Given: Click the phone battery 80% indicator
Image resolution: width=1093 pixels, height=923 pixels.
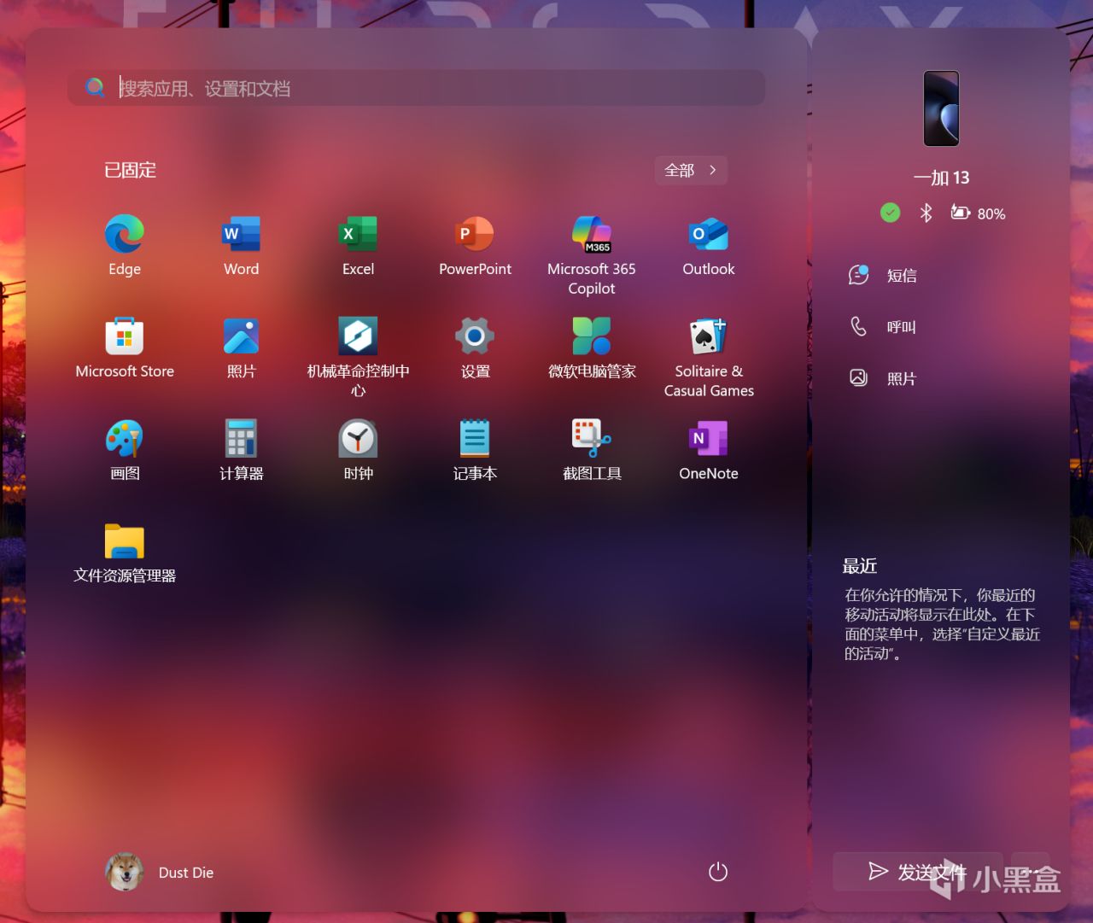Looking at the screenshot, I should [x=979, y=213].
